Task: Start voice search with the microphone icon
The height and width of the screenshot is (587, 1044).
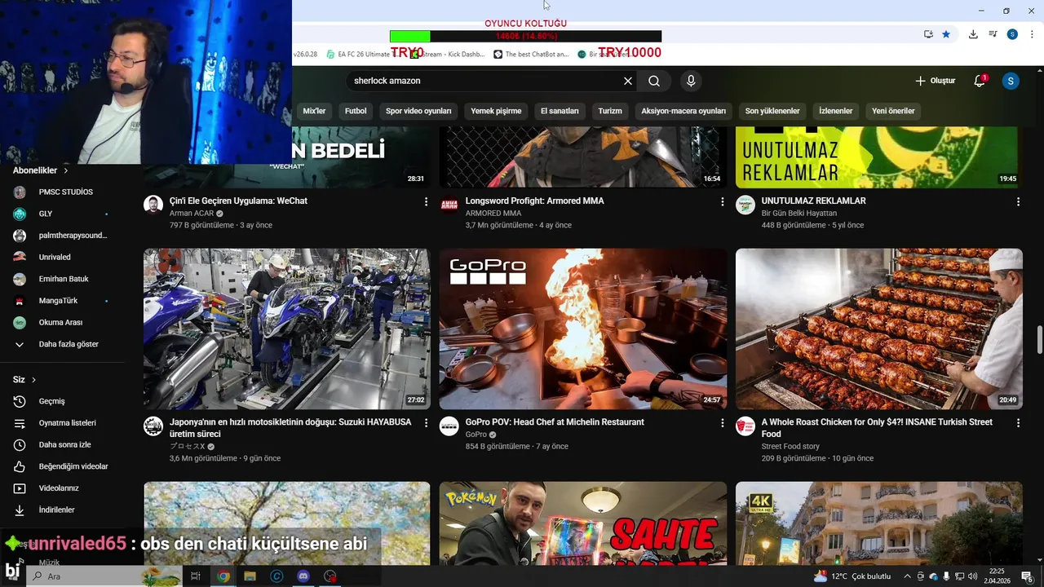Action: click(x=691, y=81)
